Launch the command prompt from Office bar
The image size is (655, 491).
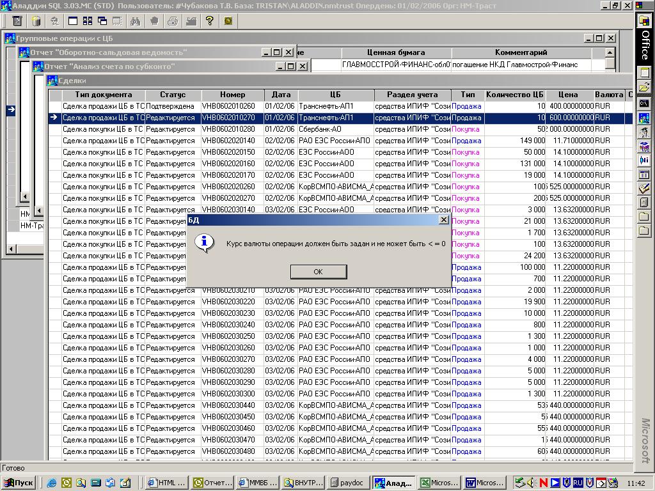coord(644,103)
